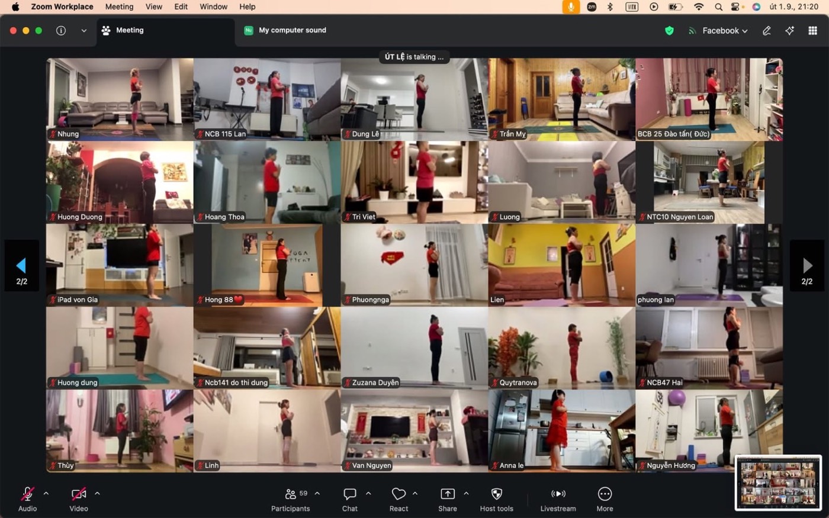Viewport: 829px width, 518px height.
Task: Open the Wi-Fi status menu
Action: point(699,7)
